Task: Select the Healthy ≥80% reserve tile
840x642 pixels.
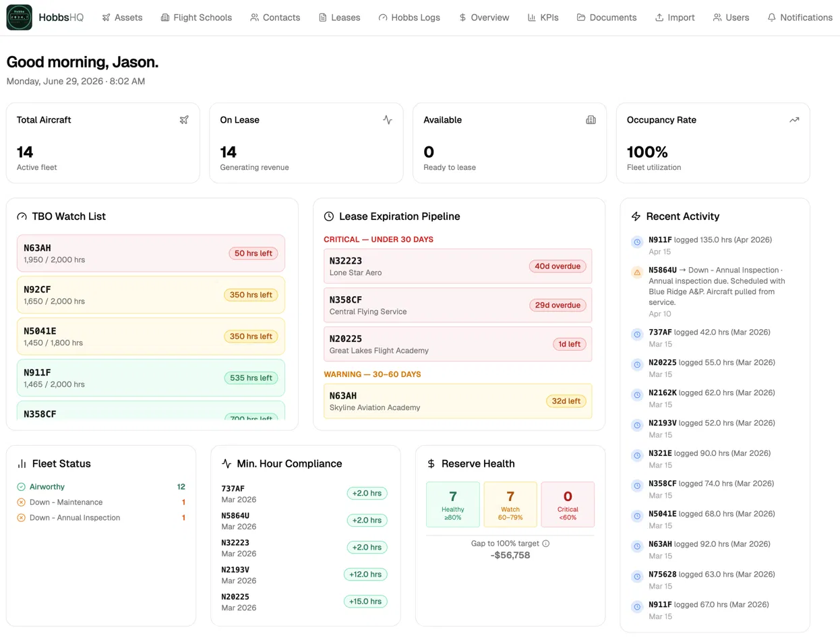Action: (453, 504)
